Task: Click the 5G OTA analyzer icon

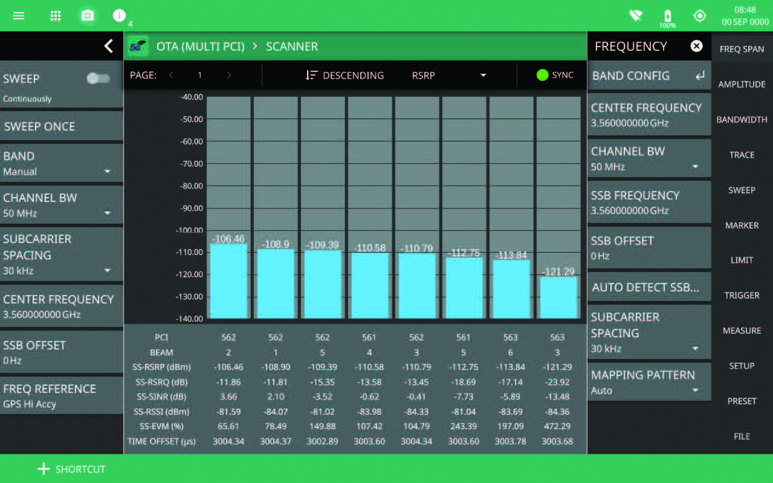Action: (138, 46)
